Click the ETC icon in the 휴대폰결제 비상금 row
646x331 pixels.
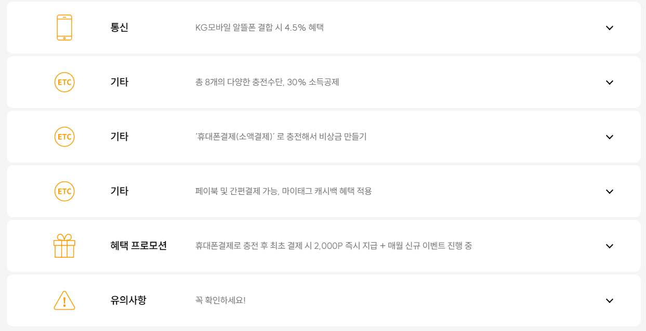coord(64,136)
